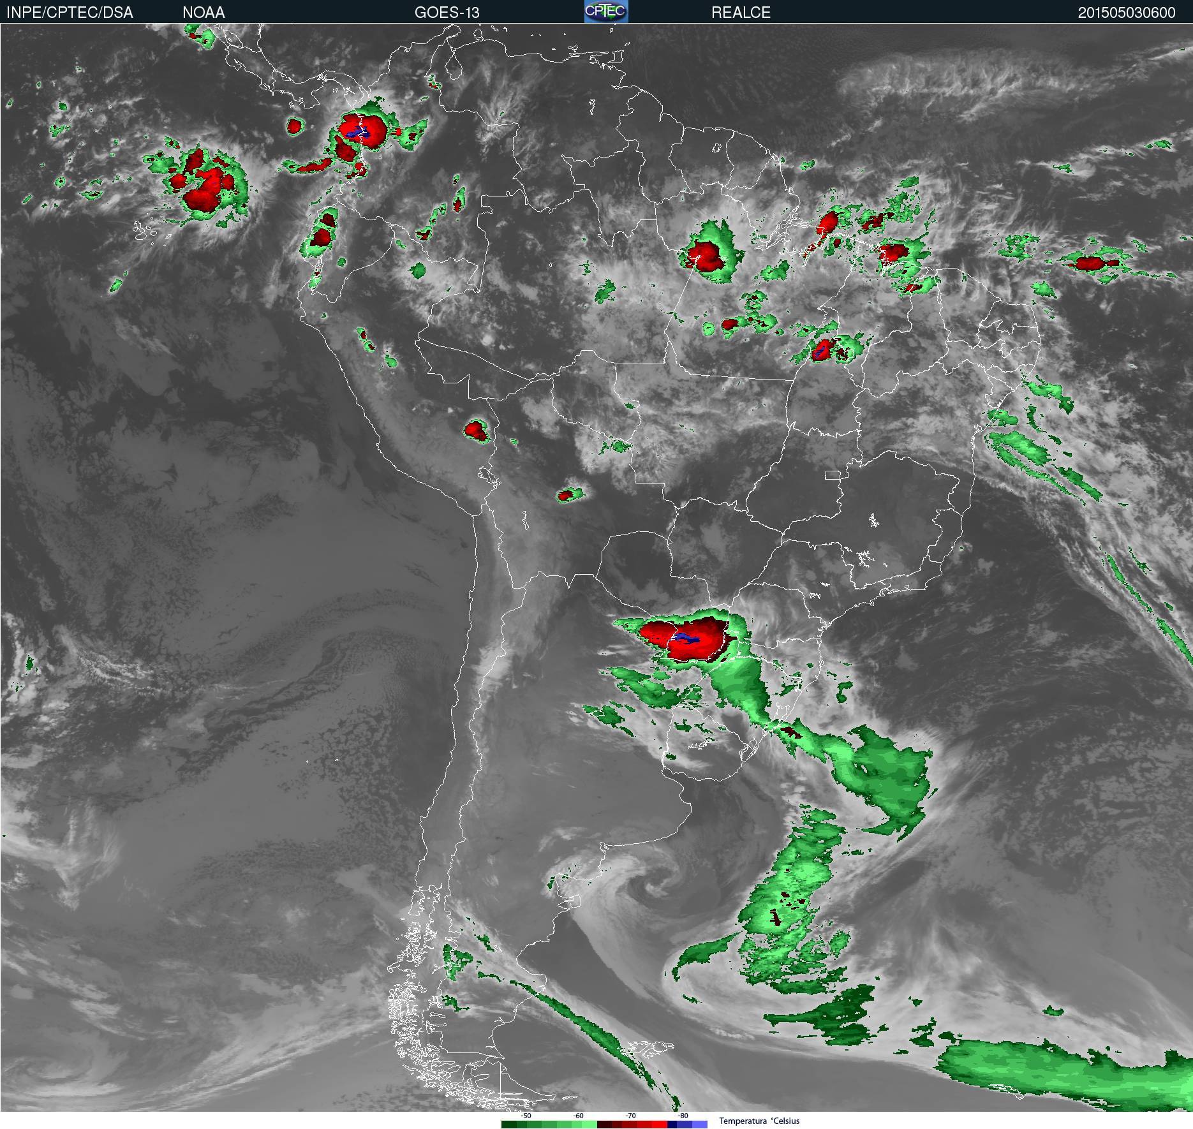Image resolution: width=1193 pixels, height=1129 pixels.
Task: Click the 201505030600 timestamp
Action: [1127, 12]
